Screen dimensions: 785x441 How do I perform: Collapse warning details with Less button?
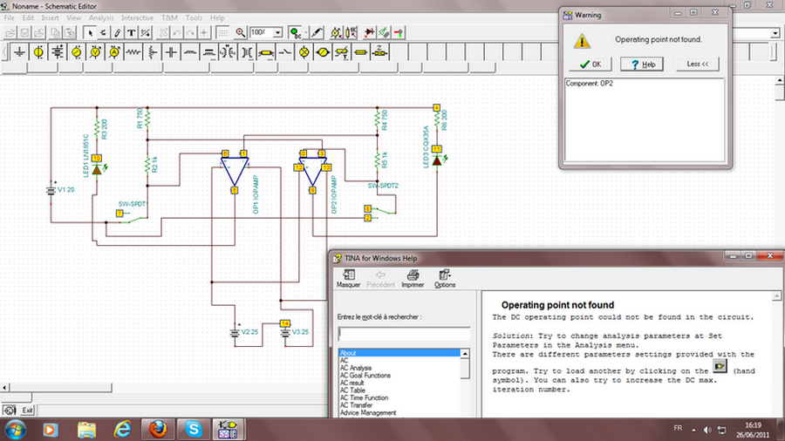tap(697, 64)
